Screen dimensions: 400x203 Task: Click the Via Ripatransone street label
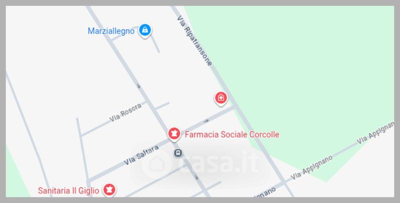(195, 40)
